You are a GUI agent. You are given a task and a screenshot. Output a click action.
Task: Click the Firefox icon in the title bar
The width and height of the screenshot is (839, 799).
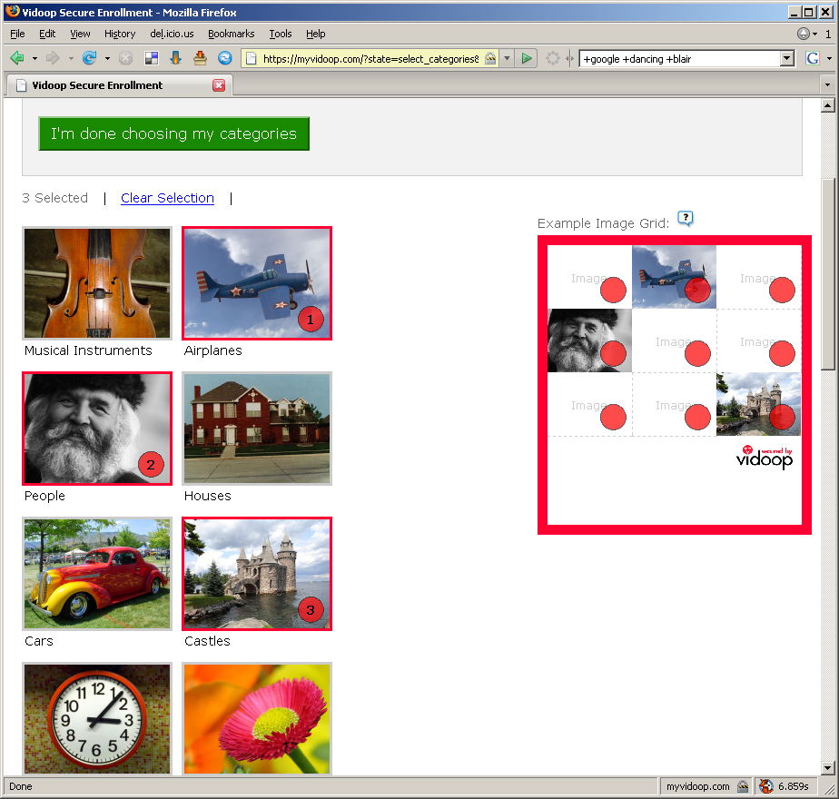click(13, 12)
